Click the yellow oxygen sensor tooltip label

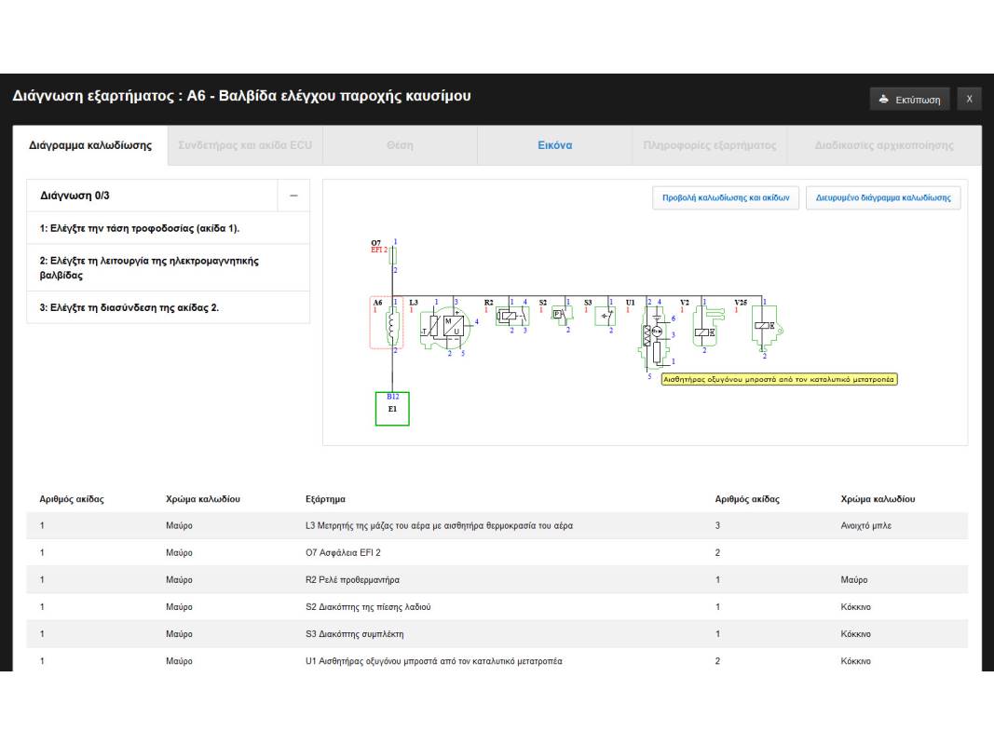click(779, 379)
